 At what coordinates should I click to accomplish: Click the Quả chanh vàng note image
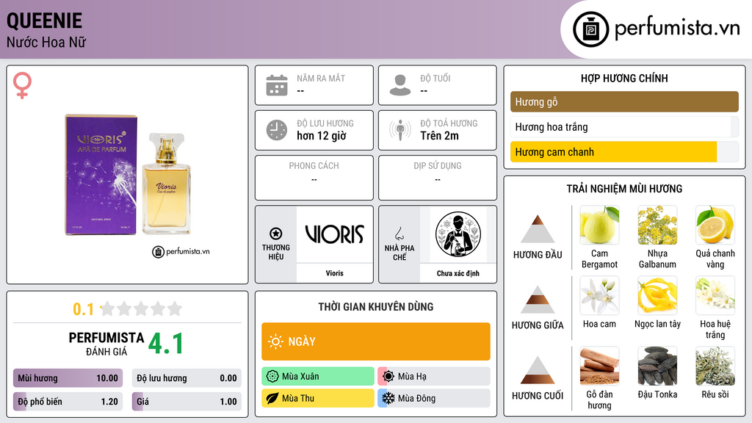(715, 225)
